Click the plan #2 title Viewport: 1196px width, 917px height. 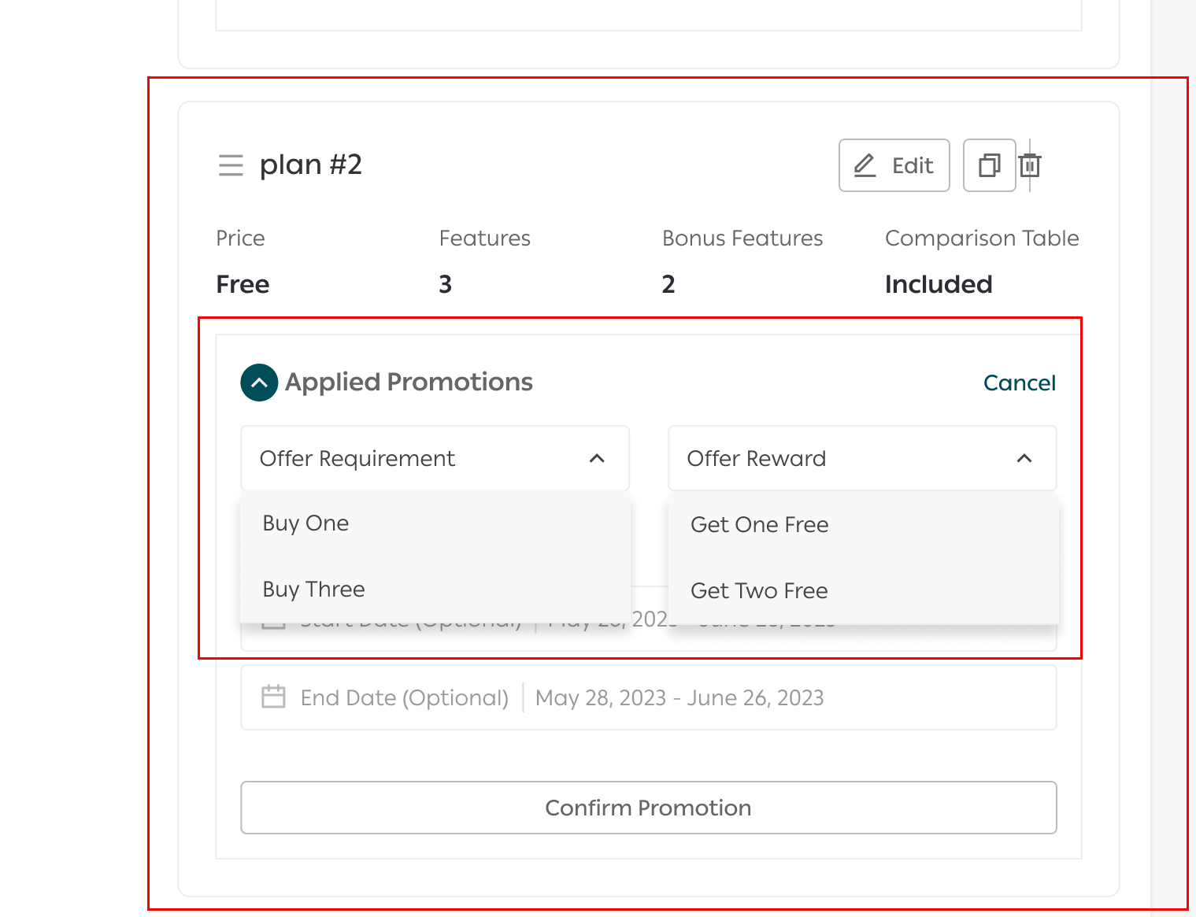pyautogui.click(x=311, y=165)
